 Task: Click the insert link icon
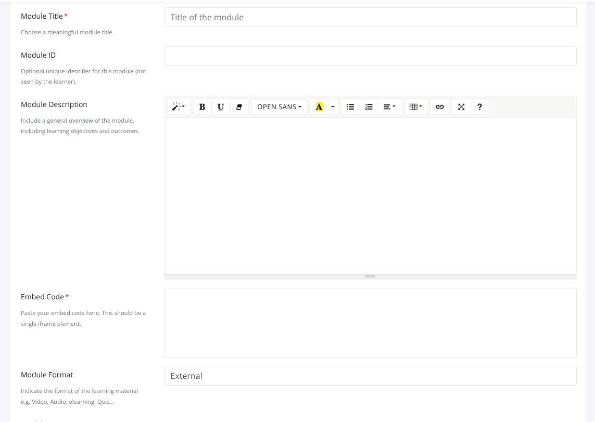(440, 107)
